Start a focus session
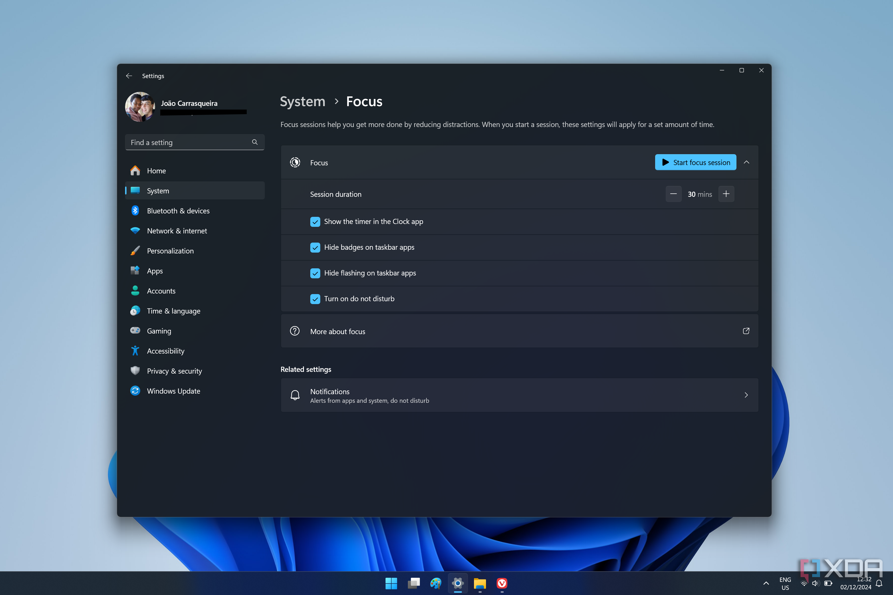The height and width of the screenshot is (595, 893). [x=696, y=162]
